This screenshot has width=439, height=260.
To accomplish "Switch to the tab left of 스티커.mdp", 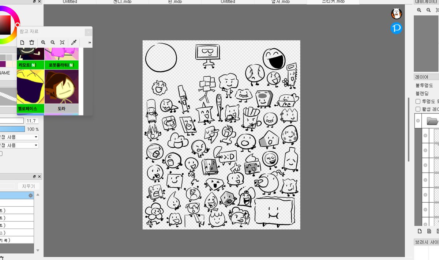I will pyautogui.click(x=280, y=2).
